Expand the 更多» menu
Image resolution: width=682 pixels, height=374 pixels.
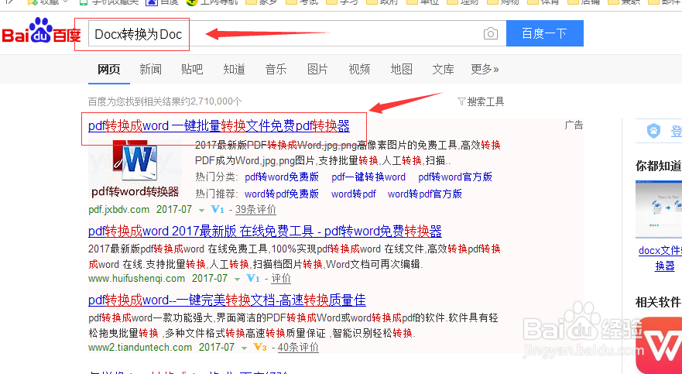[x=485, y=69]
